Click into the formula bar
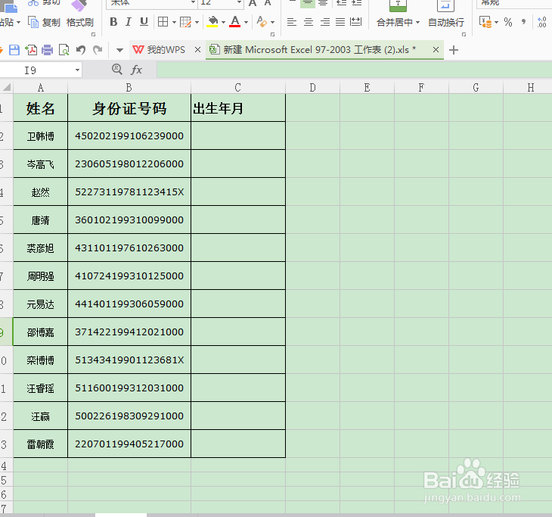This screenshot has width=552, height=517. click(x=354, y=70)
